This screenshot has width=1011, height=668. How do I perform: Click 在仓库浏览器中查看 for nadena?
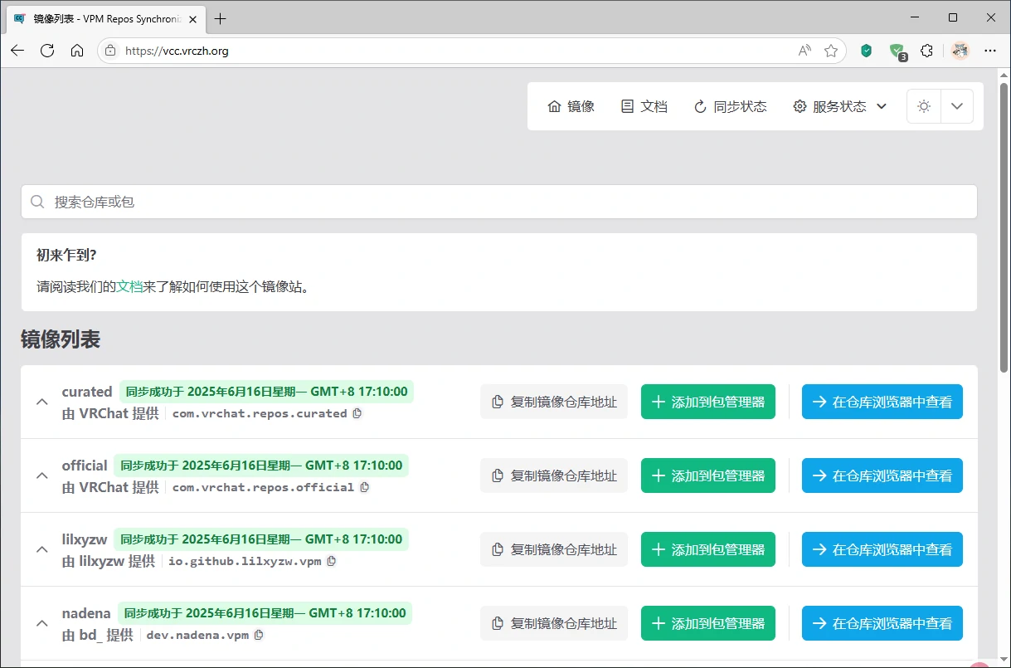coord(882,623)
